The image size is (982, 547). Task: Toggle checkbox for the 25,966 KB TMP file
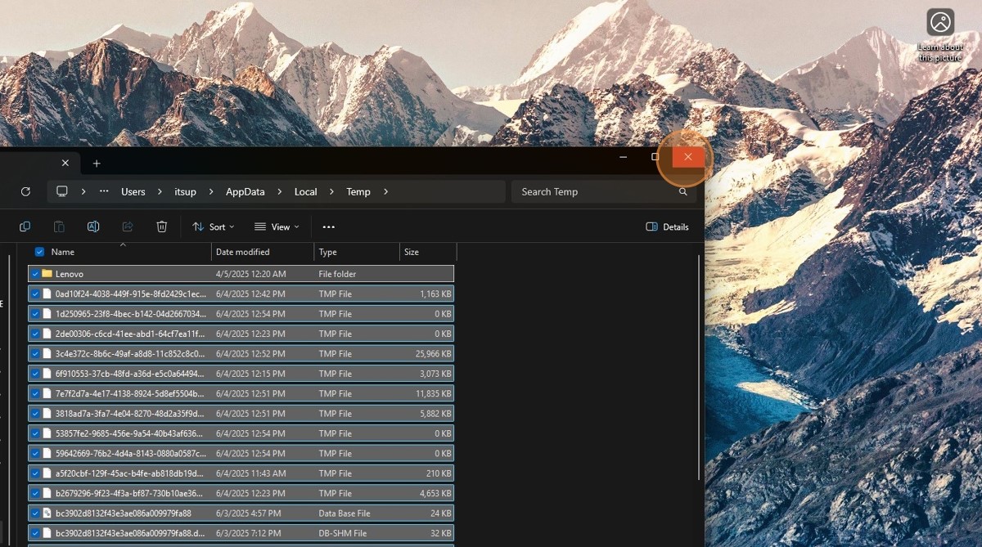point(35,354)
